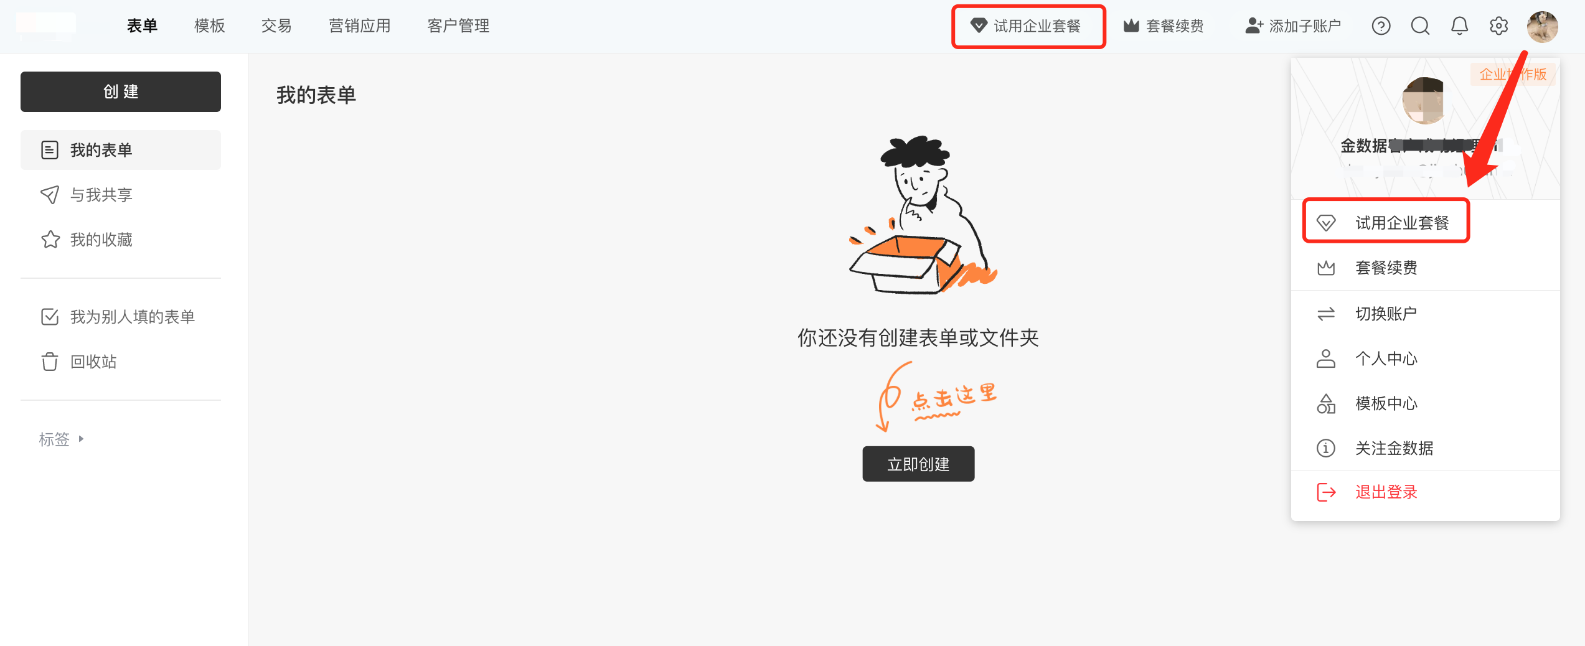Choose 切换账户 in account menu
Image resolution: width=1585 pixels, height=646 pixels.
coord(1425,314)
